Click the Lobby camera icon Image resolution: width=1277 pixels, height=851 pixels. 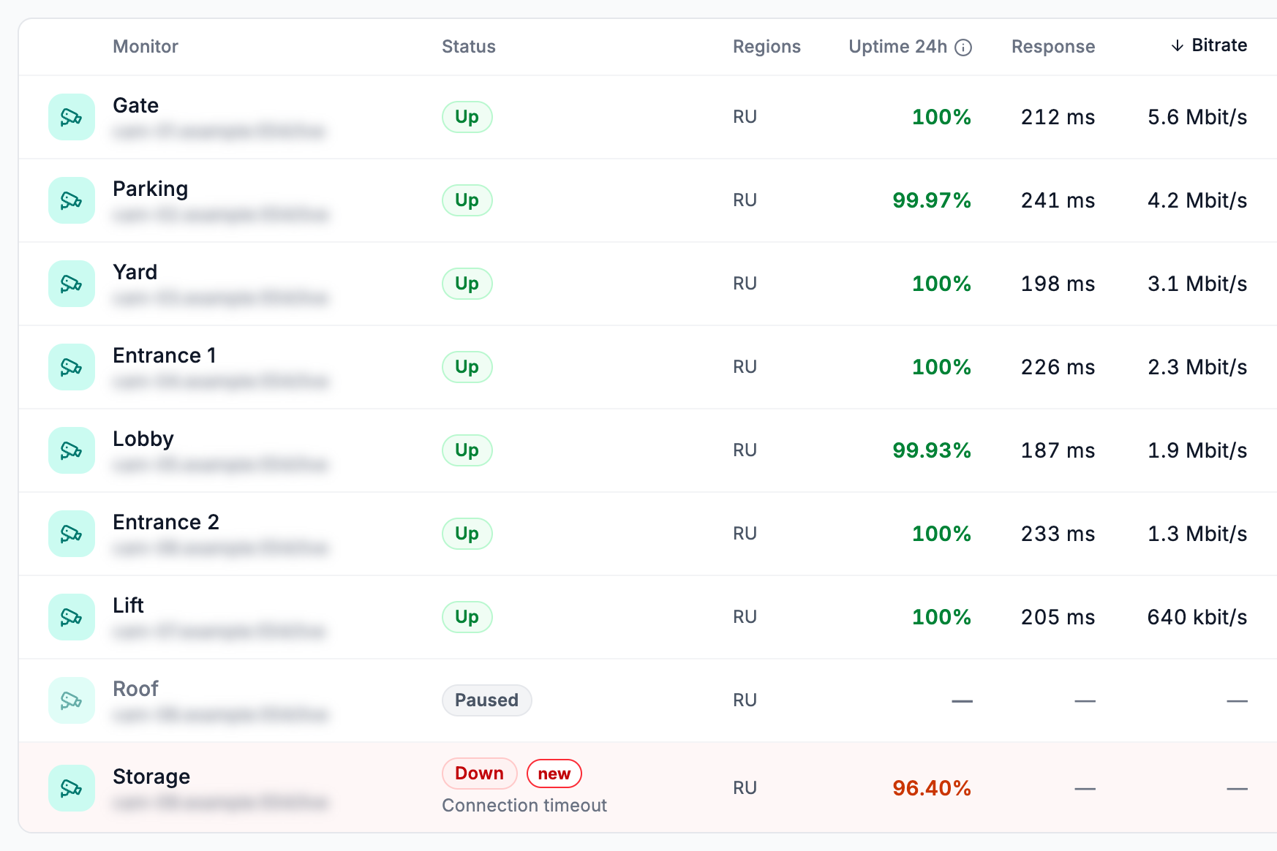(72, 450)
